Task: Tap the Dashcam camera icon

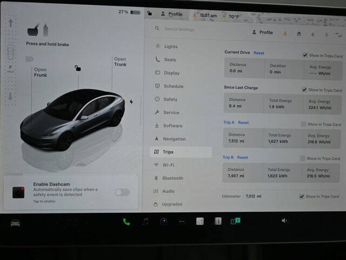Action: (18, 192)
